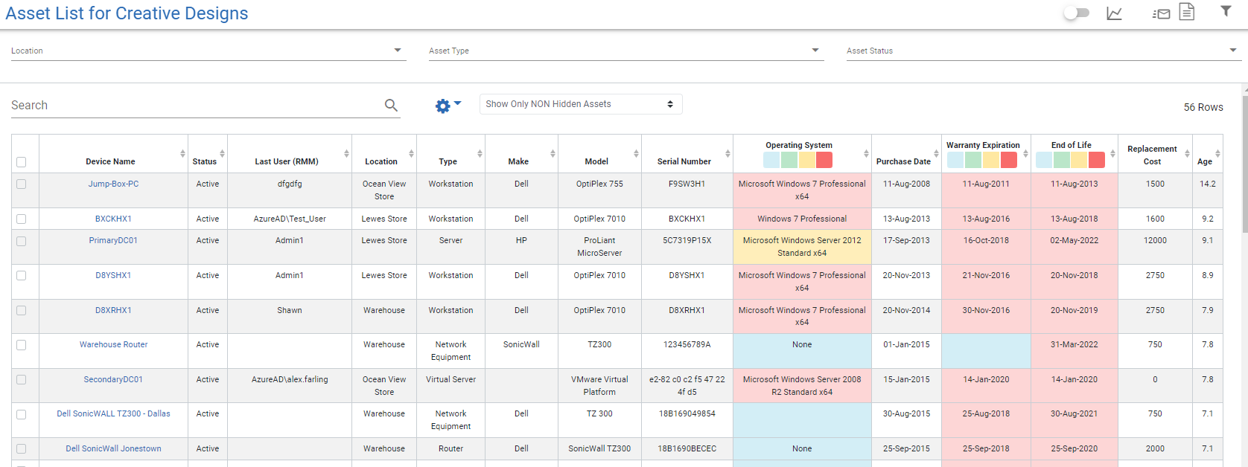Click the red swatch under End of Life
1248x467 pixels.
click(x=1097, y=160)
